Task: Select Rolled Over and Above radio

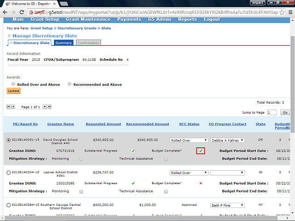Action: point(13,84)
